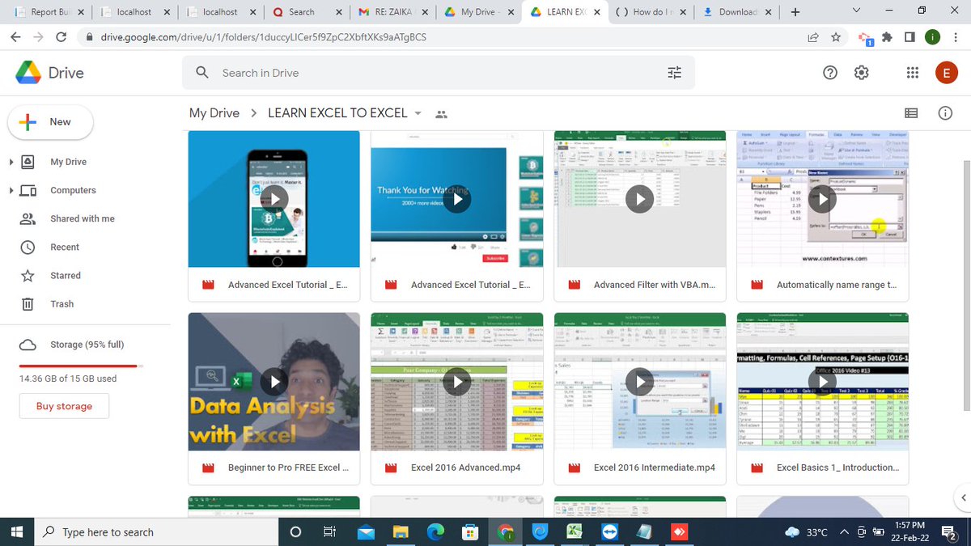
Task: View shared members icon beside folder name
Action: click(441, 115)
